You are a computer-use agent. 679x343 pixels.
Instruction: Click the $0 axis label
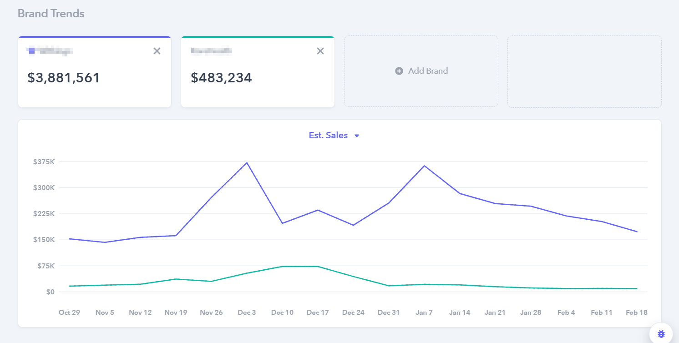[50, 292]
